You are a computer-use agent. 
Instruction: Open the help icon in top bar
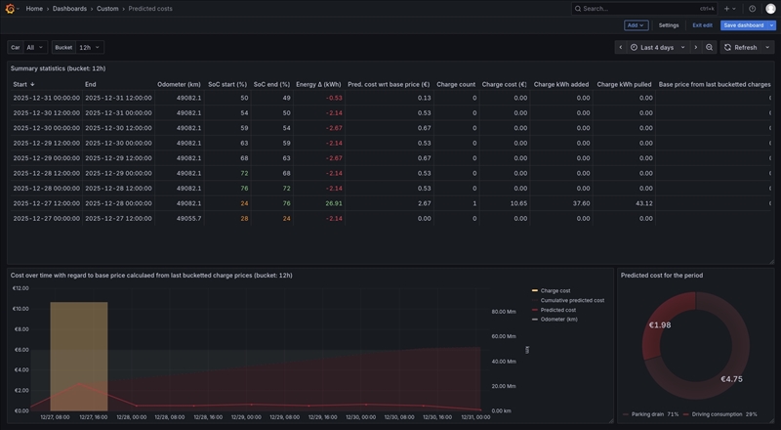752,8
